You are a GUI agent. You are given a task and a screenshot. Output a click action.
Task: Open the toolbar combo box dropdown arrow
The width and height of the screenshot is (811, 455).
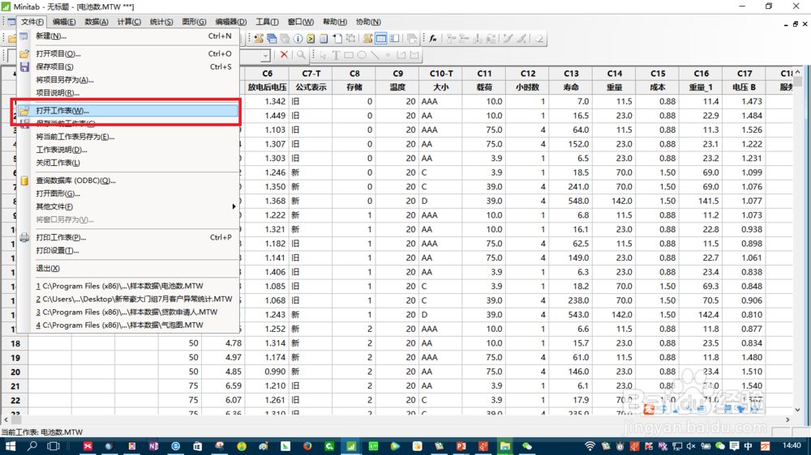[x=265, y=55]
